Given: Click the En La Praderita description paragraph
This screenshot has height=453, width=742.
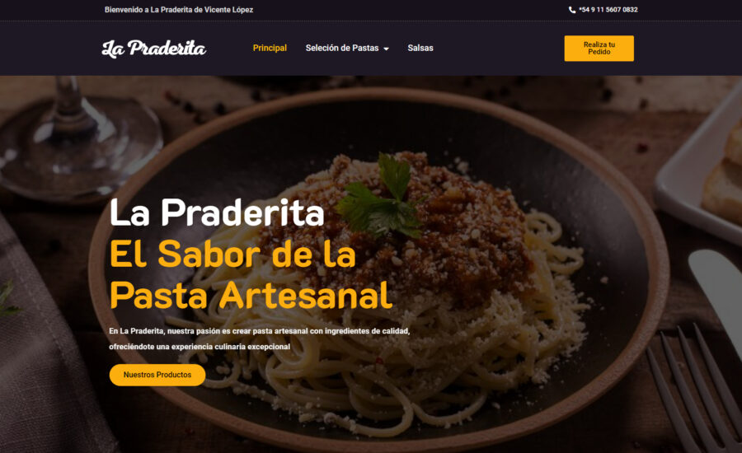Looking at the screenshot, I should [260, 339].
